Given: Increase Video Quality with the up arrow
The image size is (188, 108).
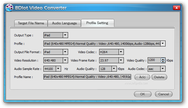Looking at the screenshot, I should tap(163, 59).
